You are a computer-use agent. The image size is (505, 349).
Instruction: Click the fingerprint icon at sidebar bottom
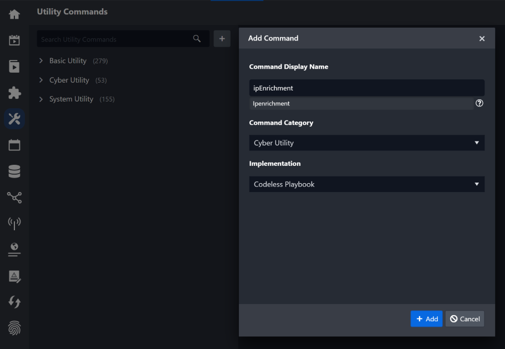pos(14,328)
